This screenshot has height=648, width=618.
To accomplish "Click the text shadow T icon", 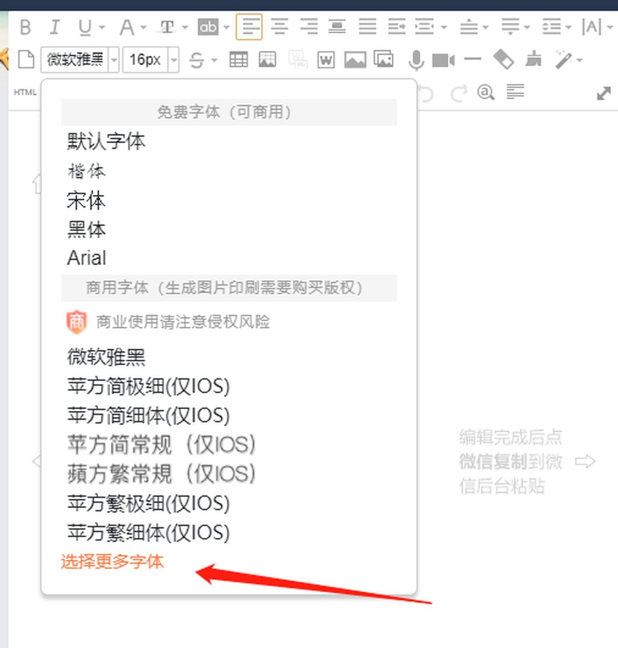I will point(167,27).
